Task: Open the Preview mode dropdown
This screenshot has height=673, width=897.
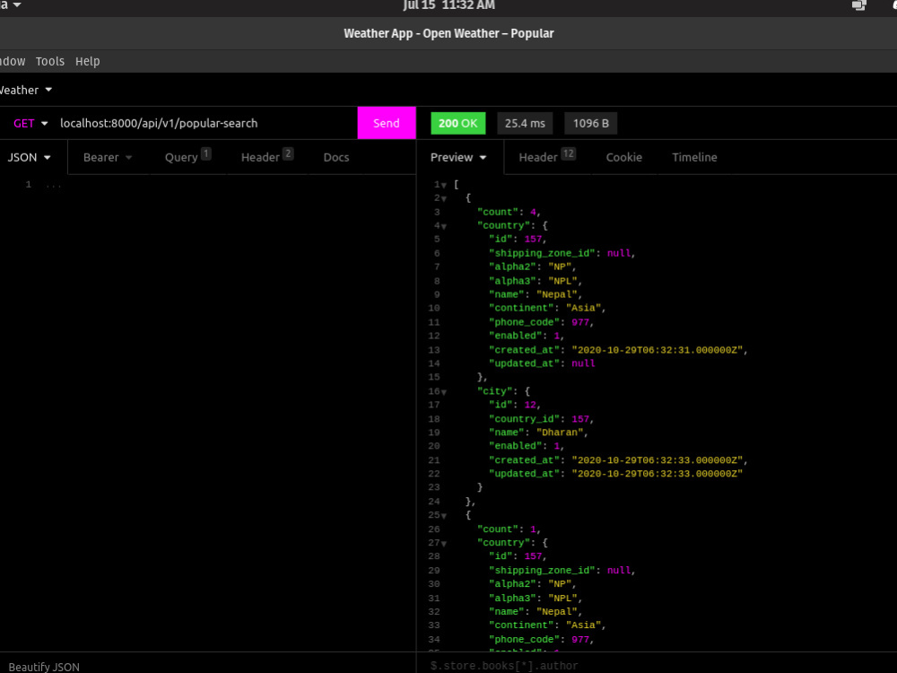Action: tap(458, 157)
